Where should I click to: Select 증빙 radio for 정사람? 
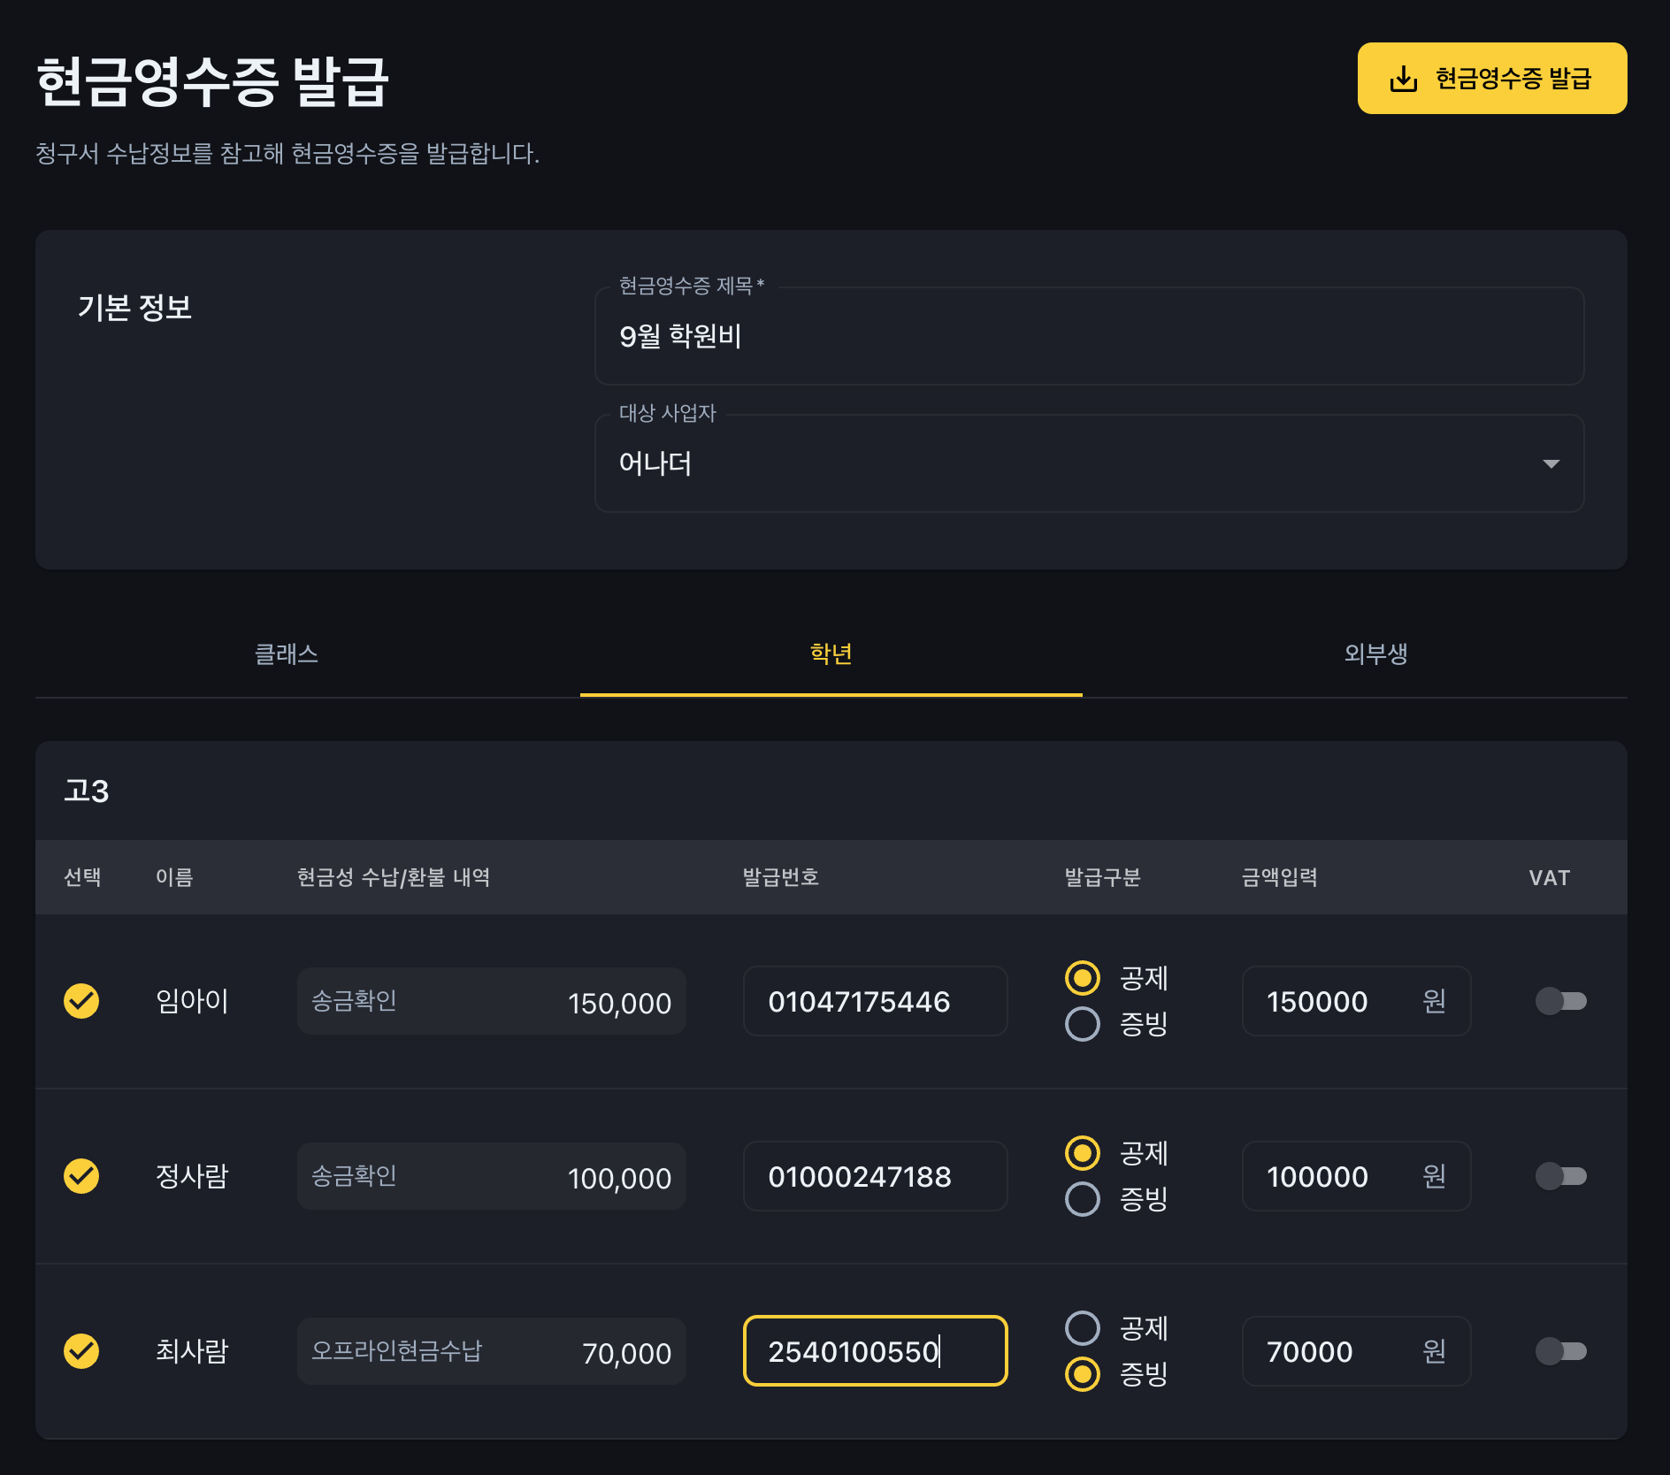tap(1083, 1199)
